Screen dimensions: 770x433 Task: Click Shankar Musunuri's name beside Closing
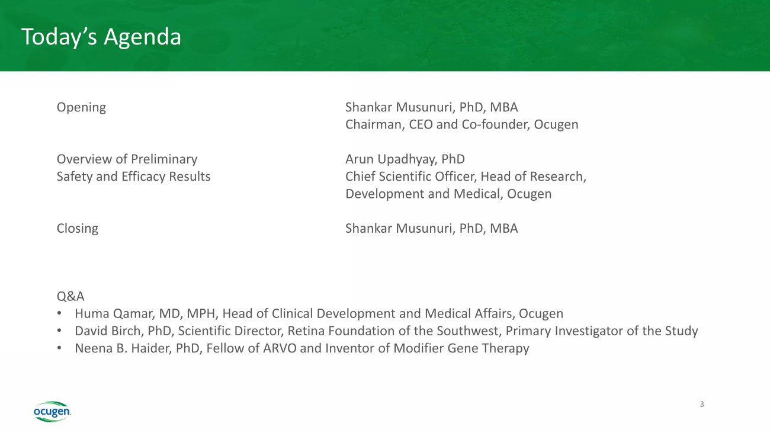pyautogui.click(x=431, y=228)
